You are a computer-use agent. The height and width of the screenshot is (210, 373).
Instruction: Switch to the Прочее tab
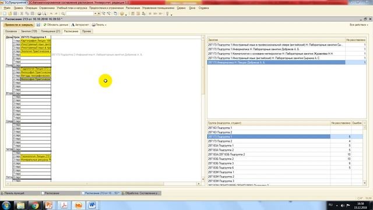click(x=86, y=31)
